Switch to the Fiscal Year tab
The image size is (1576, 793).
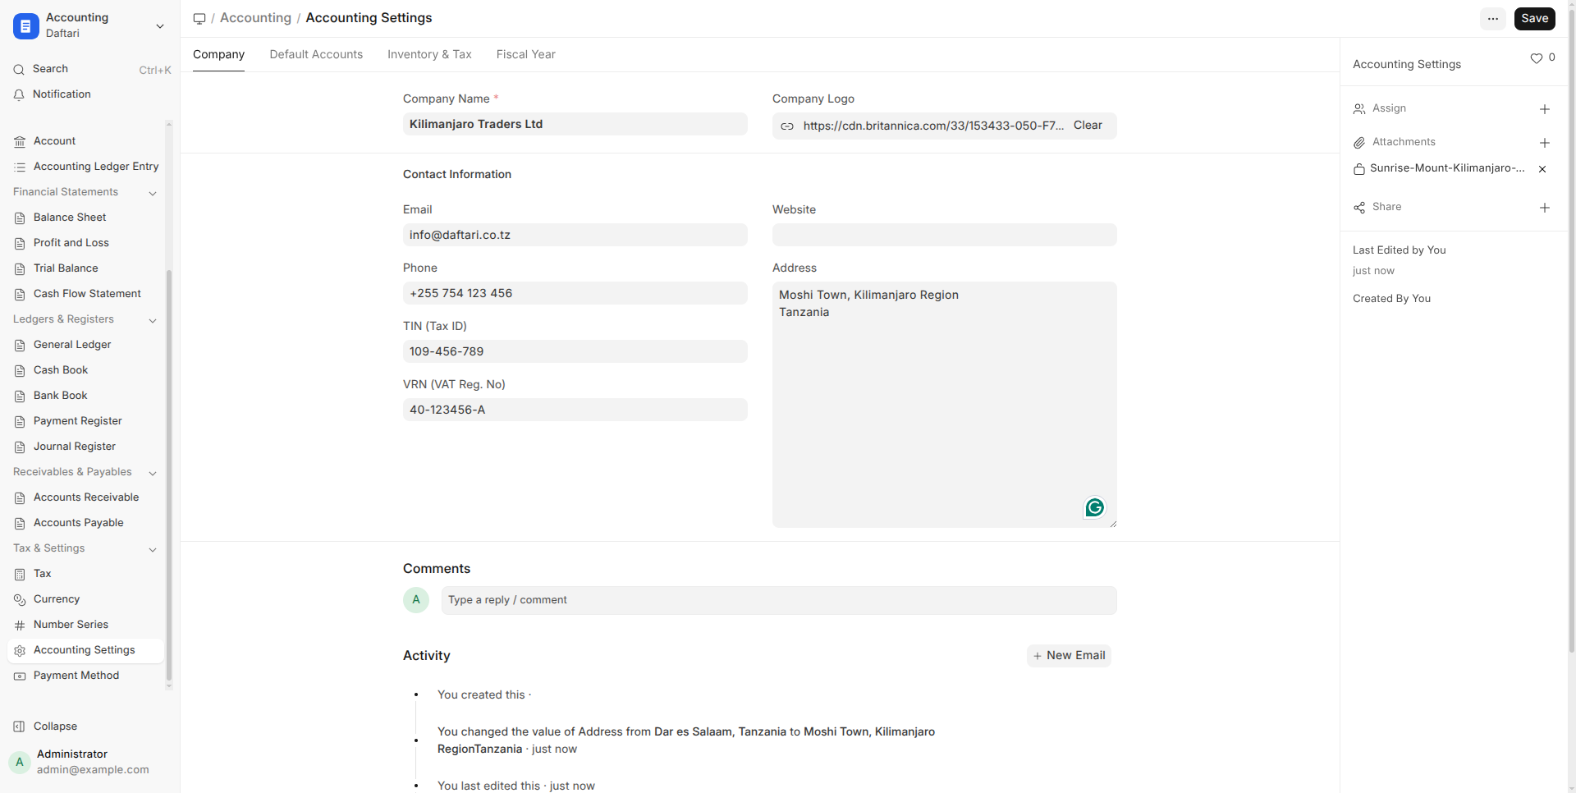[x=525, y=54]
